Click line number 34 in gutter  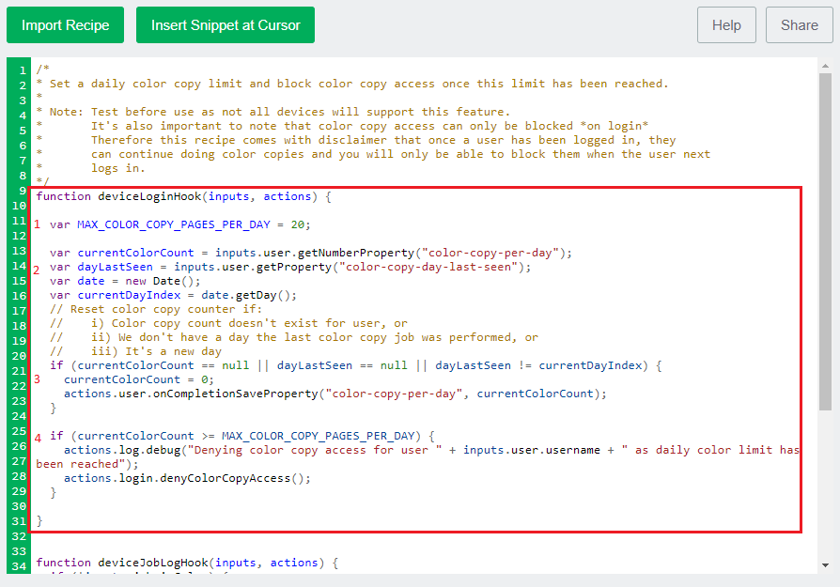point(20,566)
